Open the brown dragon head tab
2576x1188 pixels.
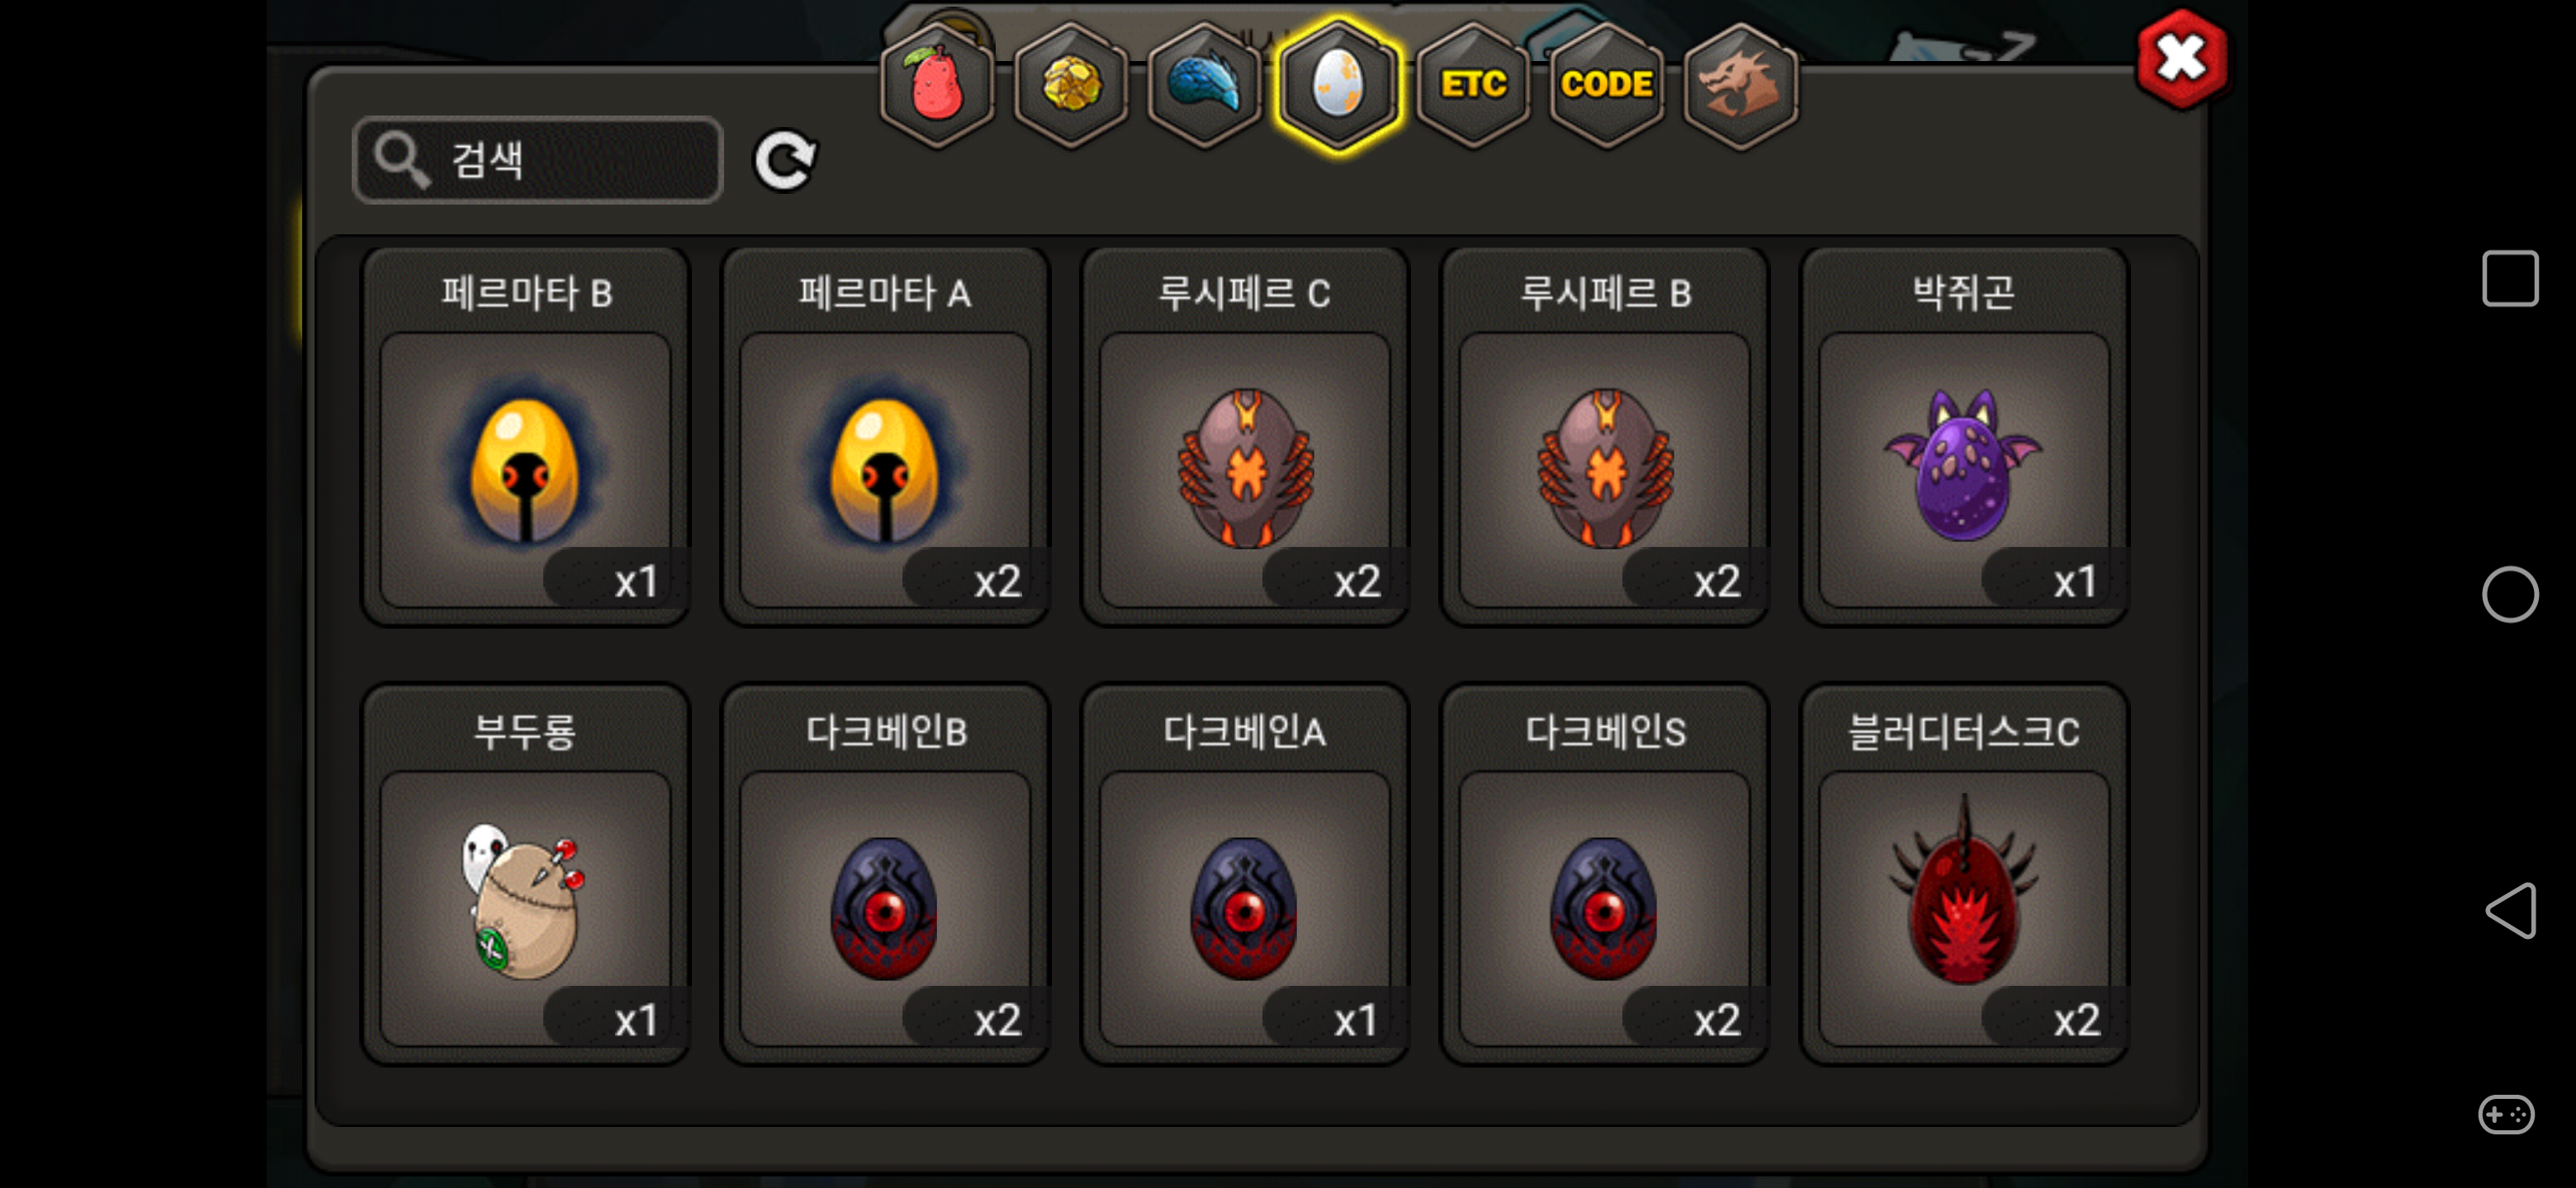[x=1741, y=86]
